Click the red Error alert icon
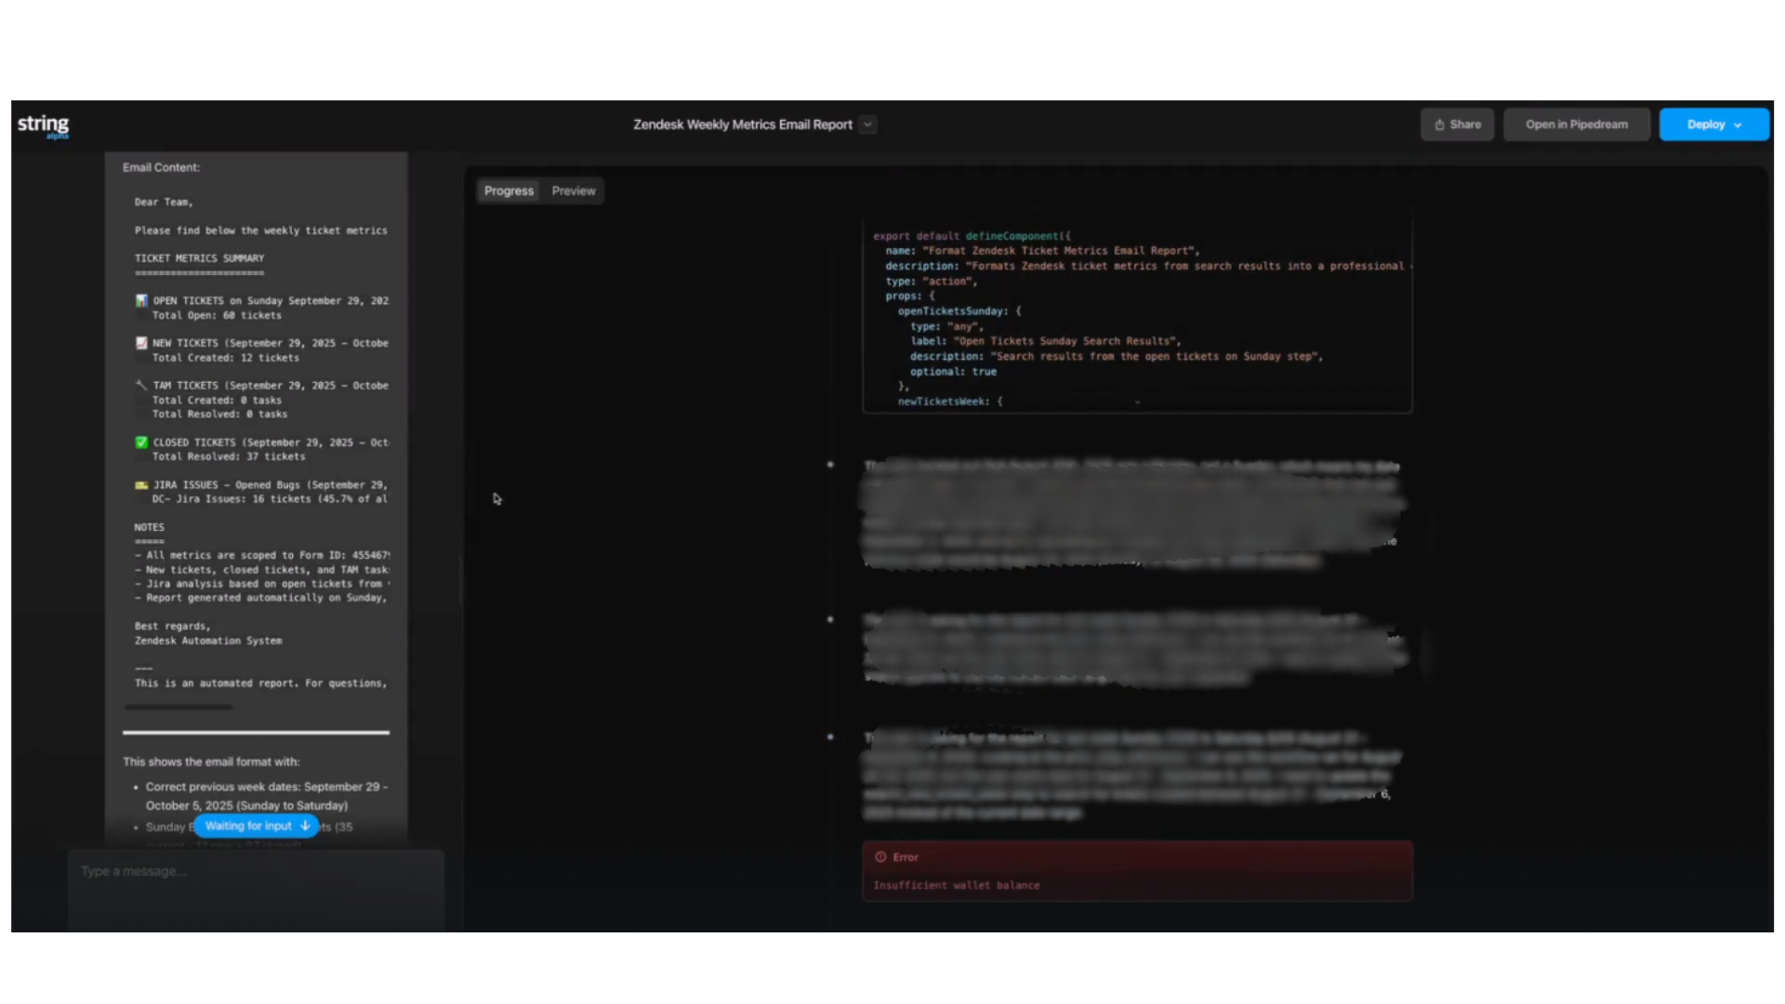Screen dimensions: 1785x1004 click(x=880, y=857)
